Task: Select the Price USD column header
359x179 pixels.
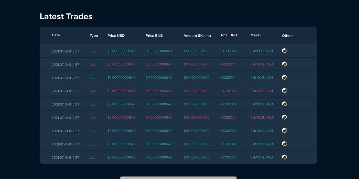Action: [x=116, y=36]
